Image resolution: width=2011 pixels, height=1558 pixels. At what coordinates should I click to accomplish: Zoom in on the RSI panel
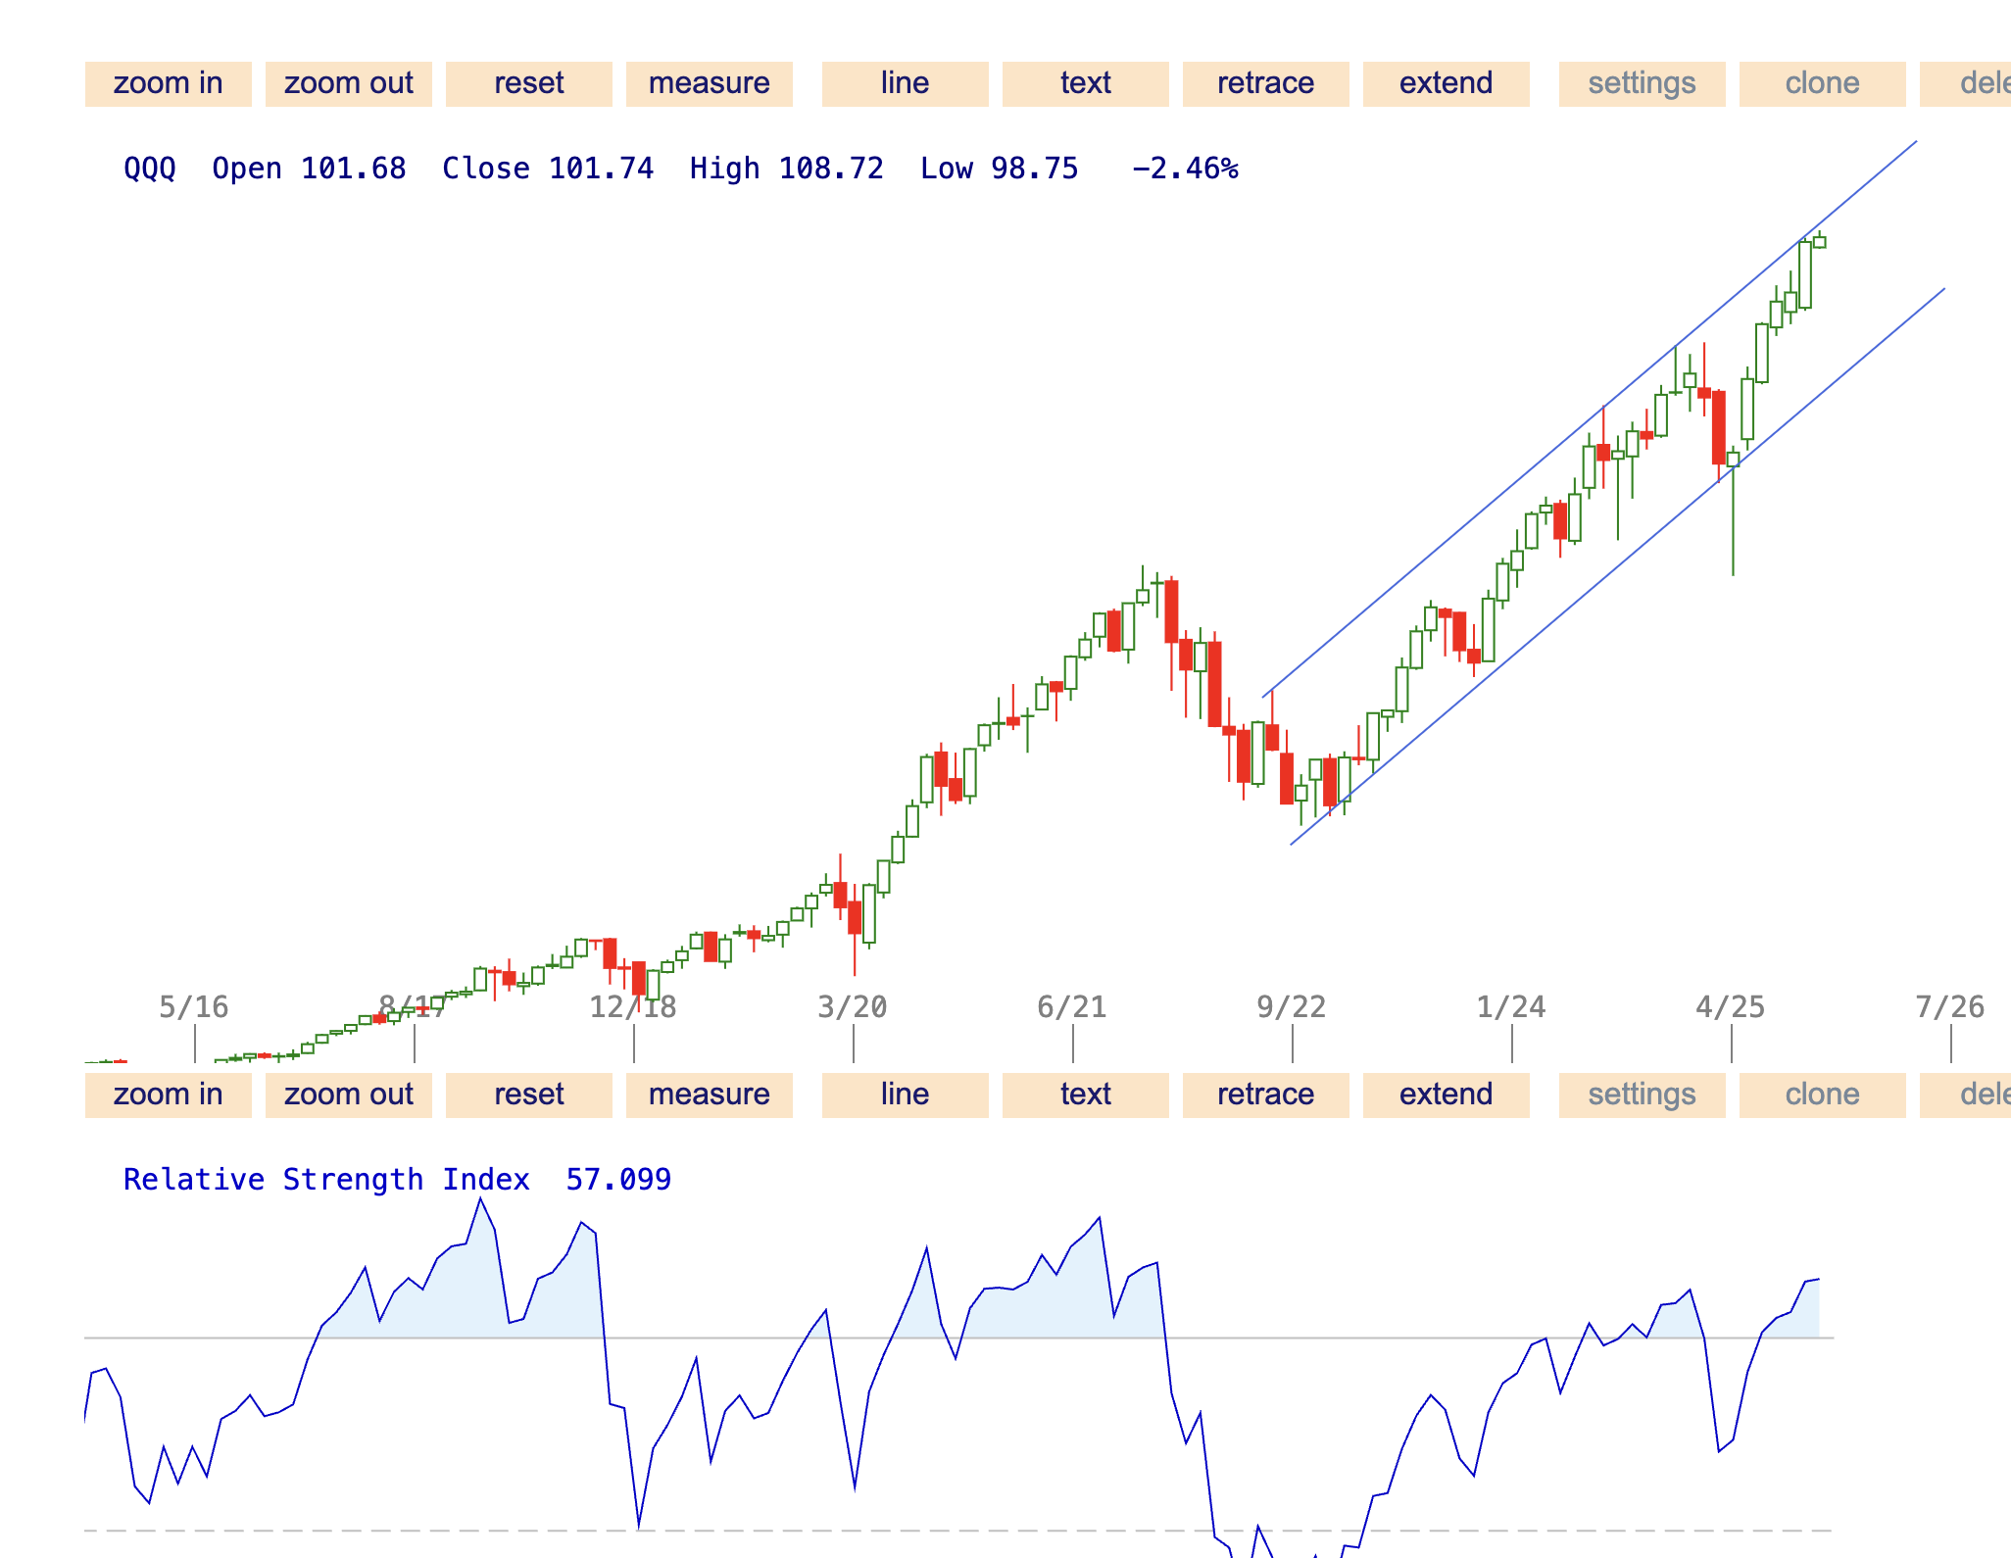pos(168,1095)
